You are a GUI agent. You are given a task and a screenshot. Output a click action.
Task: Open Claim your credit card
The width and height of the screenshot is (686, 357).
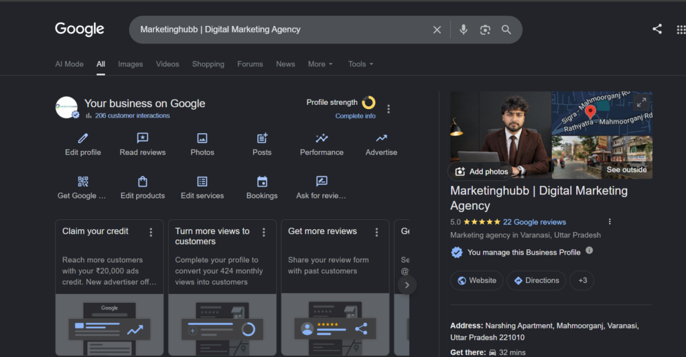point(109,287)
